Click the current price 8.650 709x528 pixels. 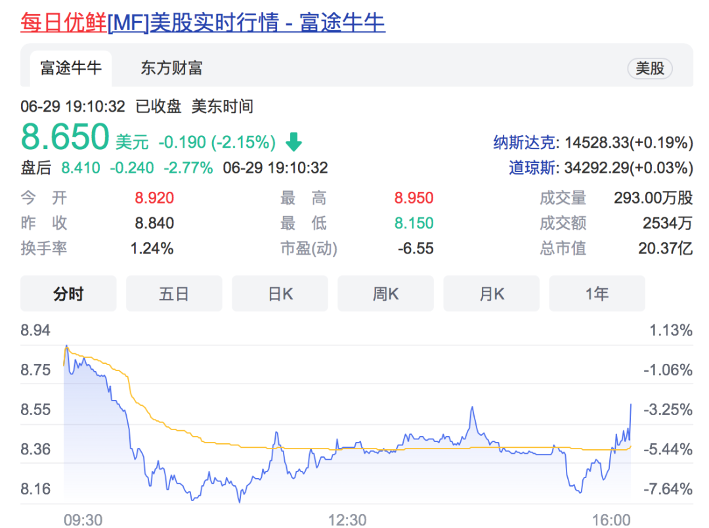pyautogui.click(x=65, y=137)
